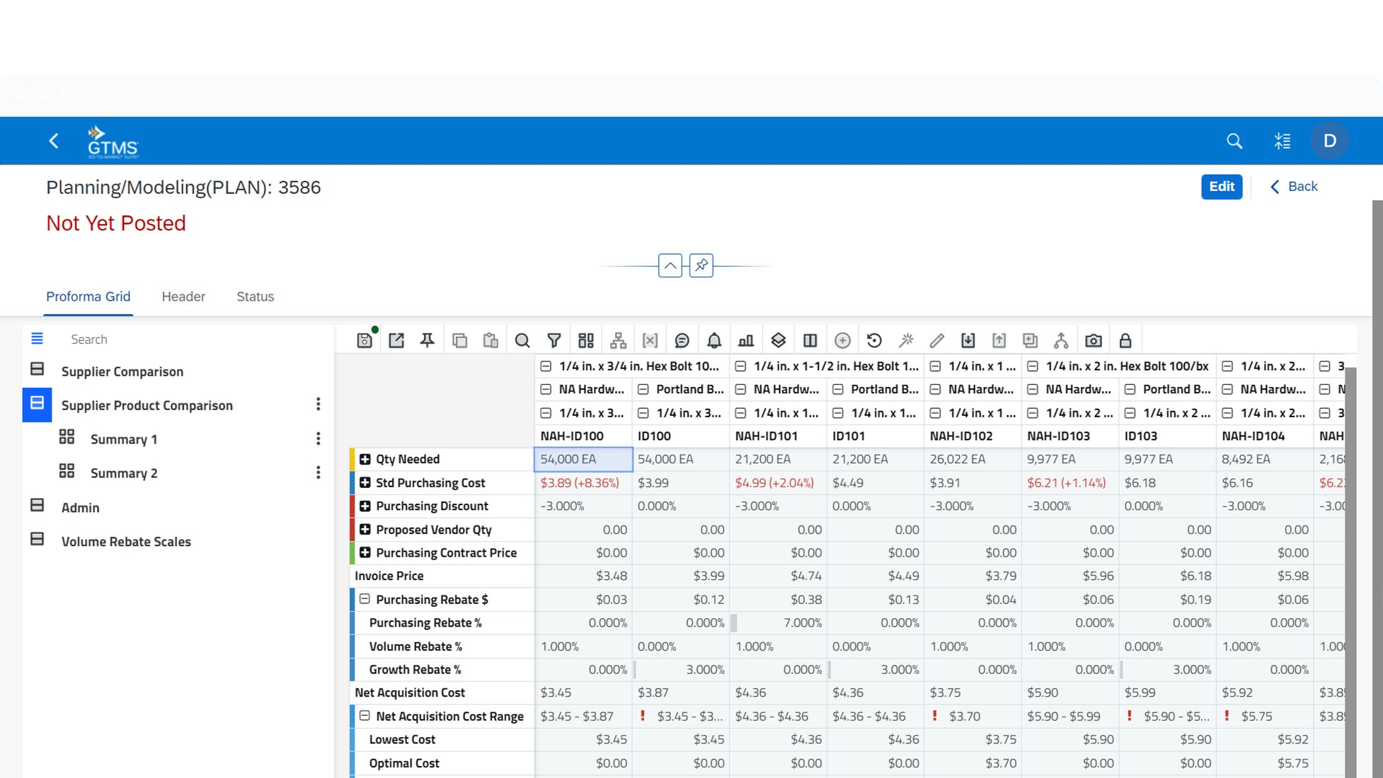Open options menu for Supplier Product Comparison
Screen dimensions: 1383x778
(318, 404)
